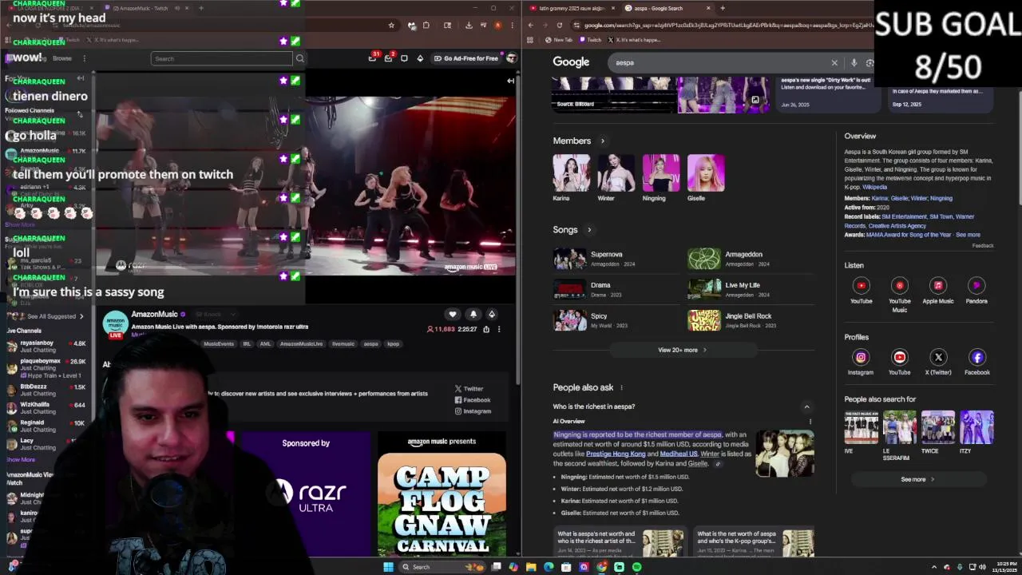This screenshot has height=575, width=1022.
Task: Expand Songs section chevron
Action: tap(589, 230)
